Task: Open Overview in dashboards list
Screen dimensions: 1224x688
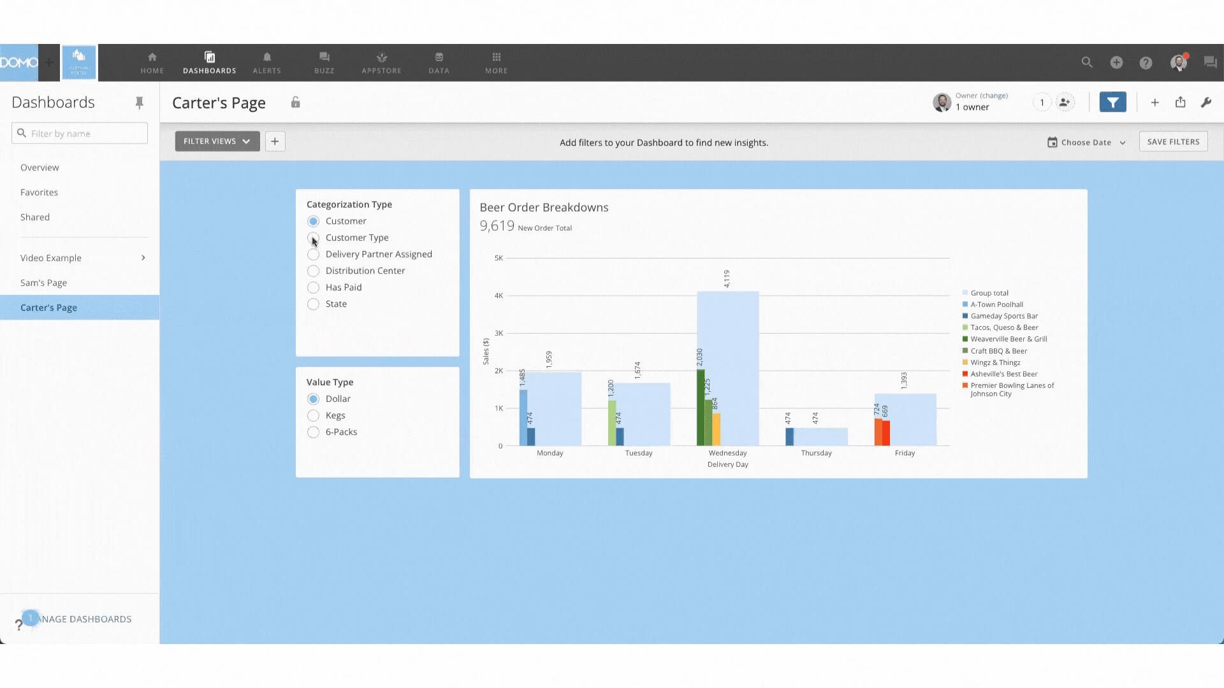Action: (x=40, y=168)
